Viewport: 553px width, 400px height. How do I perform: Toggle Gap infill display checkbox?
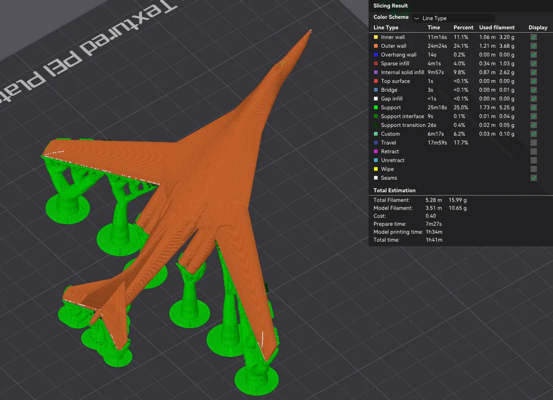(533, 99)
